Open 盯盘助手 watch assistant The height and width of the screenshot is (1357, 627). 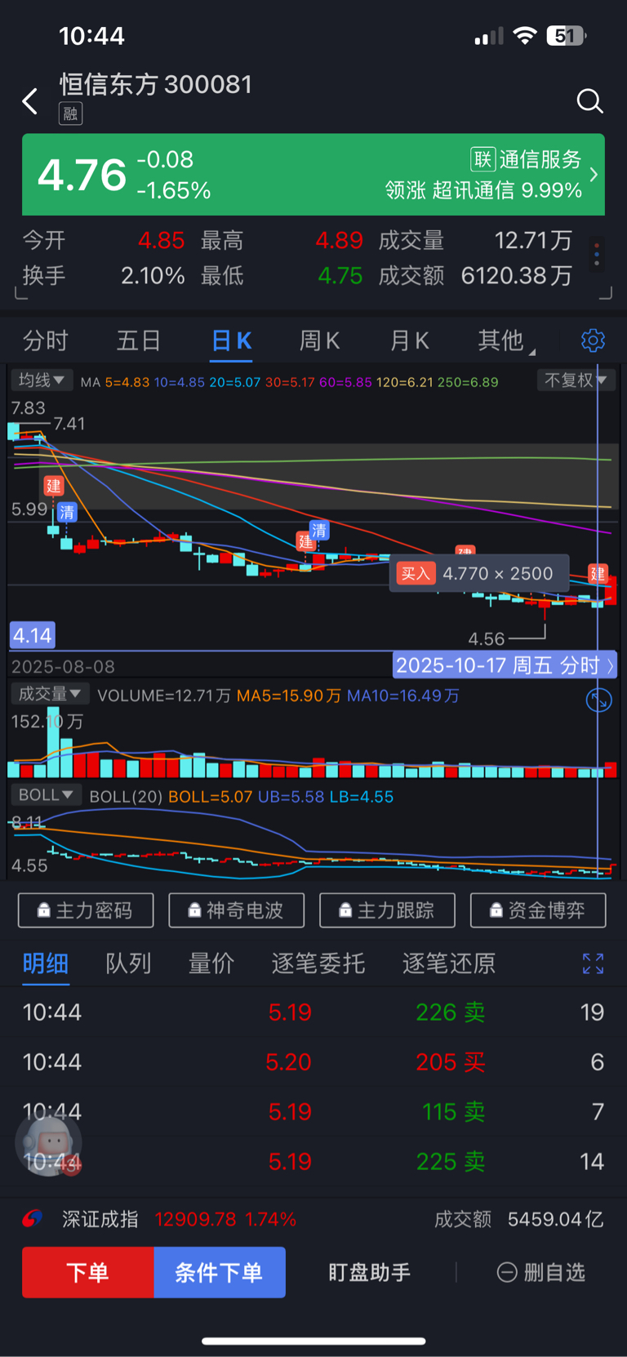point(369,1272)
